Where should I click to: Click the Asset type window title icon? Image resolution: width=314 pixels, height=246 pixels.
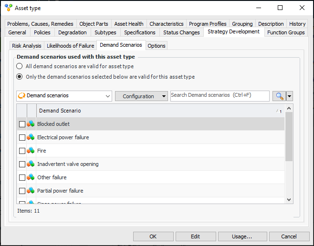pos(8,8)
